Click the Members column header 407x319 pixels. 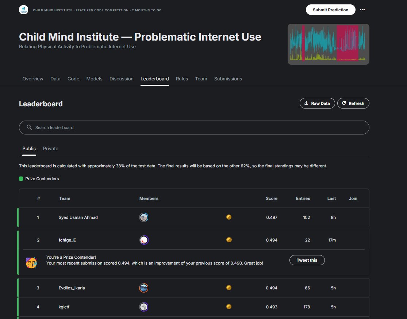click(x=149, y=198)
